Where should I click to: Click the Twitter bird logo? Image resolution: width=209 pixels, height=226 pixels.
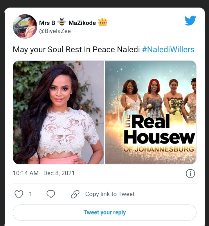[190, 20]
